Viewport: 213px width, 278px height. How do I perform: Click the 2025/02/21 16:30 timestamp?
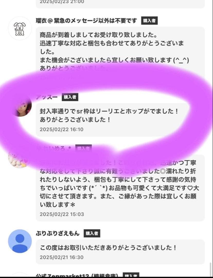pyautogui.click(x=61, y=257)
